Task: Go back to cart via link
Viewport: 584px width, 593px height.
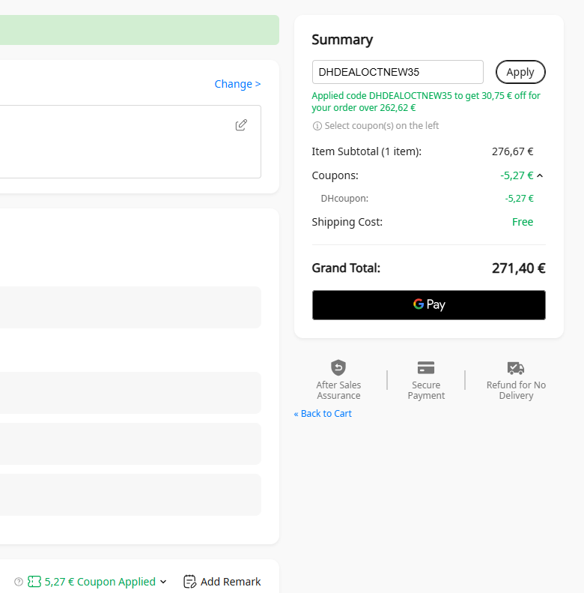Action: 323,414
